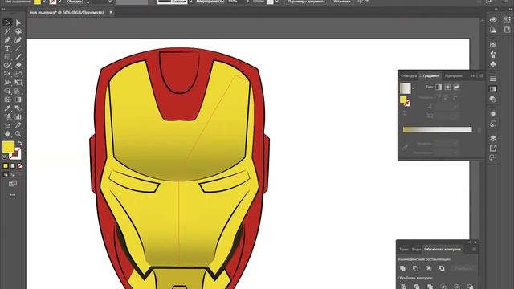Open the Layers panel from dock
Viewport: 514px width, 289px height.
493,138
